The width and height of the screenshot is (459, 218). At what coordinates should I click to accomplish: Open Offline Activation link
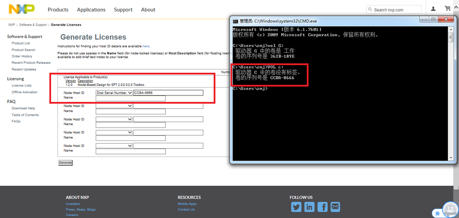24,92
